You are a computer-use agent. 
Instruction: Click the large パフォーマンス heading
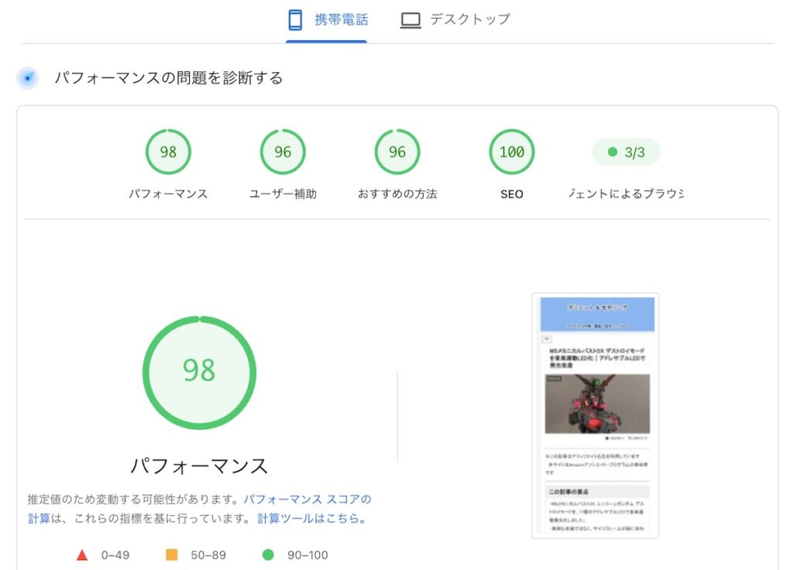(x=199, y=465)
